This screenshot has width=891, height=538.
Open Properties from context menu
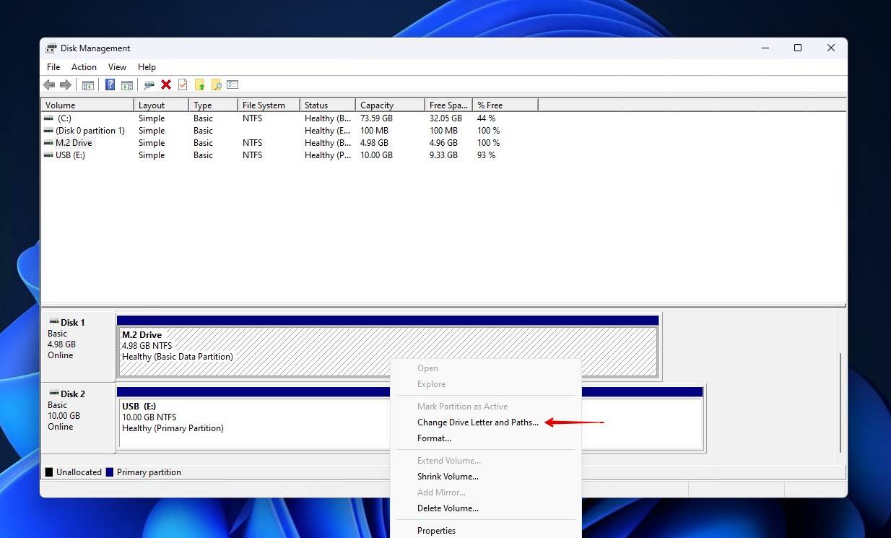click(436, 531)
